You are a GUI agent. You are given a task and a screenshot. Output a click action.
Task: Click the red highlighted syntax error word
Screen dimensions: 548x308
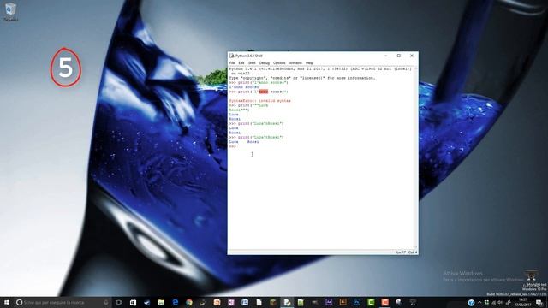click(264, 92)
